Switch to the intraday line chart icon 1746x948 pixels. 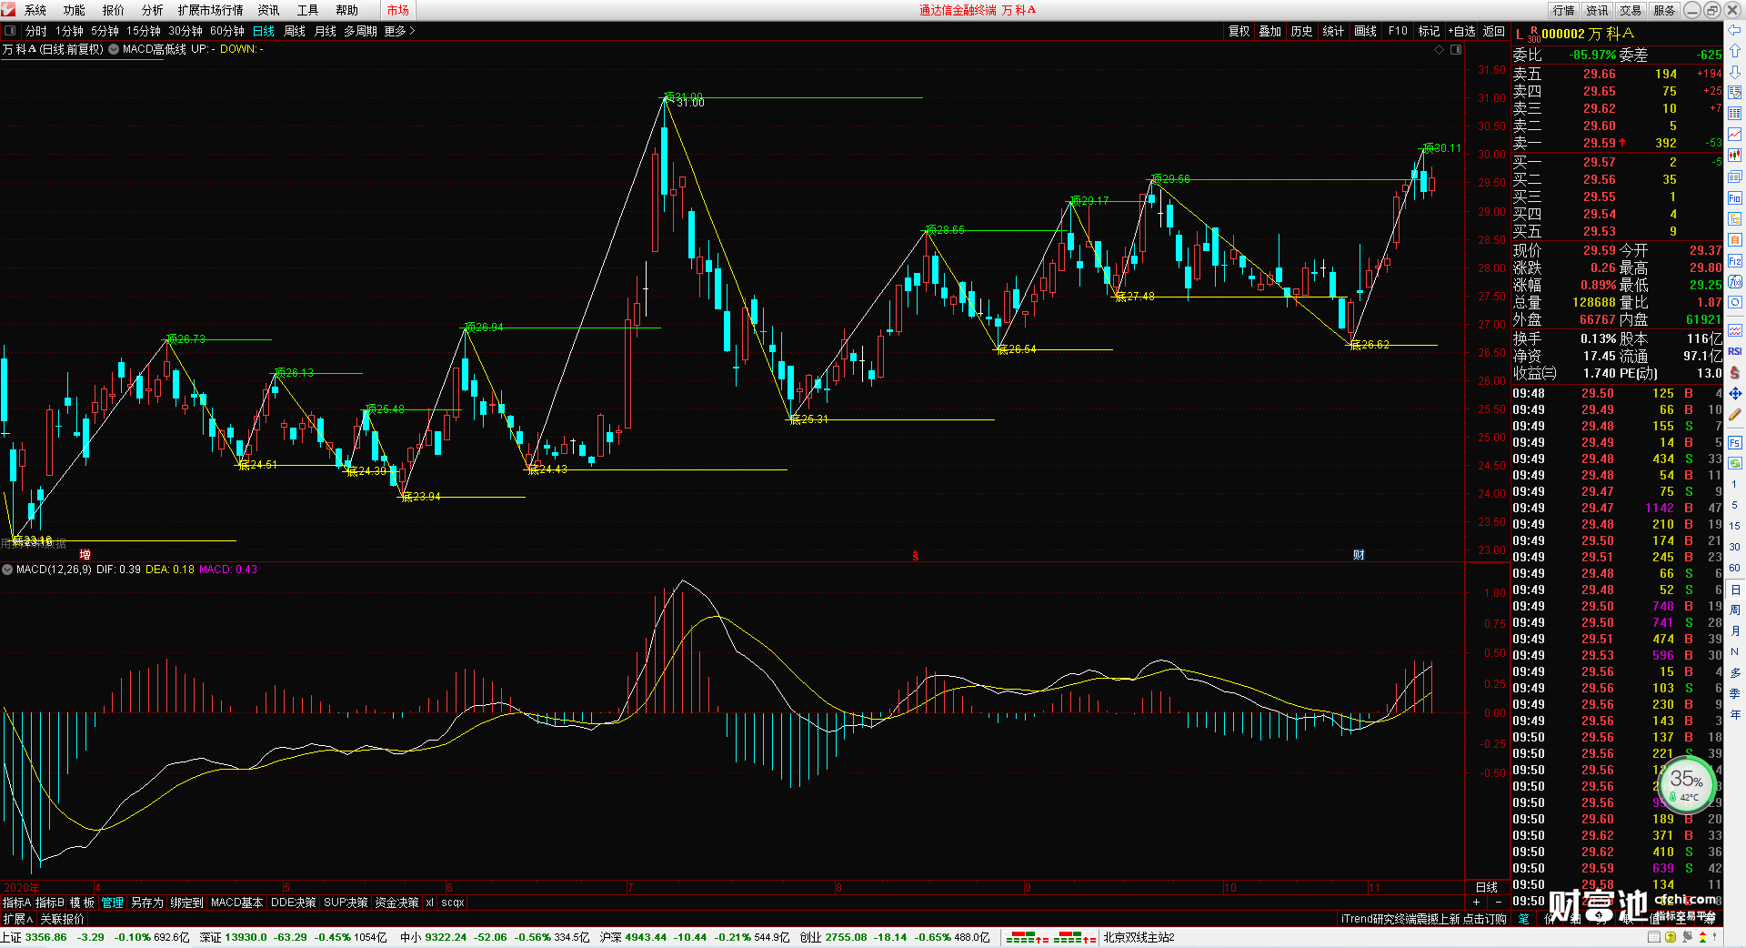(x=1735, y=135)
